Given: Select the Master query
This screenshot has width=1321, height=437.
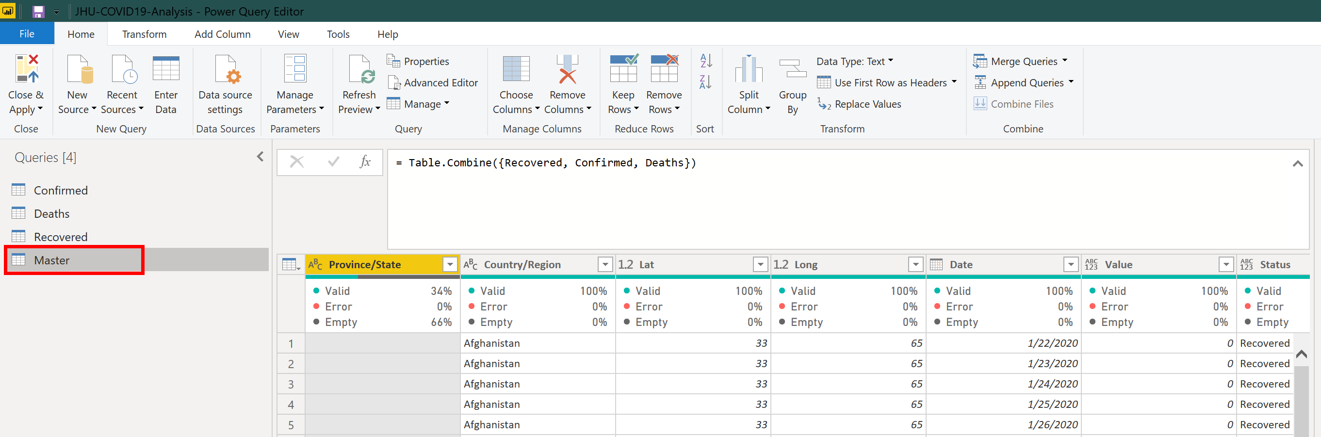Looking at the screenshot, I should click(x=137, y=260).
